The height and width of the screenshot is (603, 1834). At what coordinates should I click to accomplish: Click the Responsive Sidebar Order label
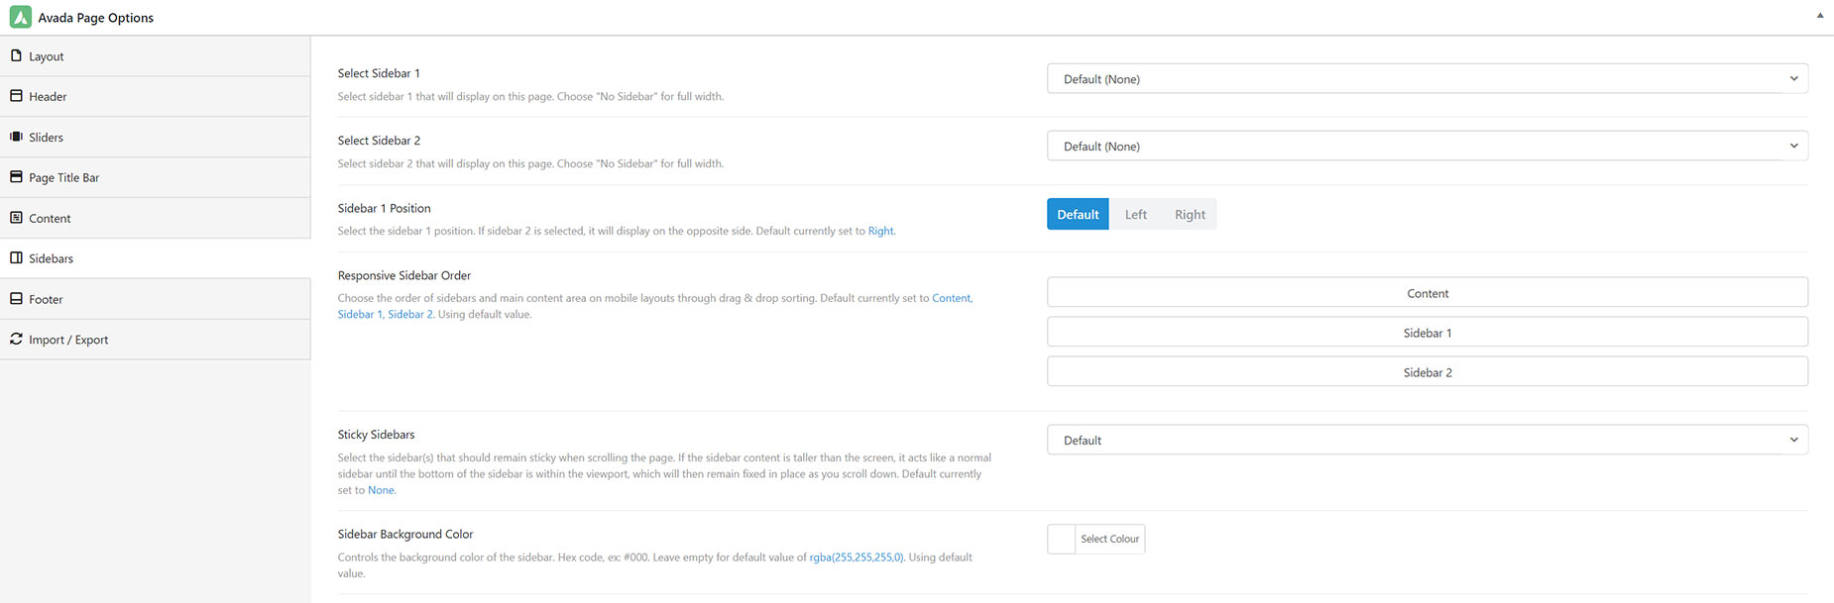404,275
